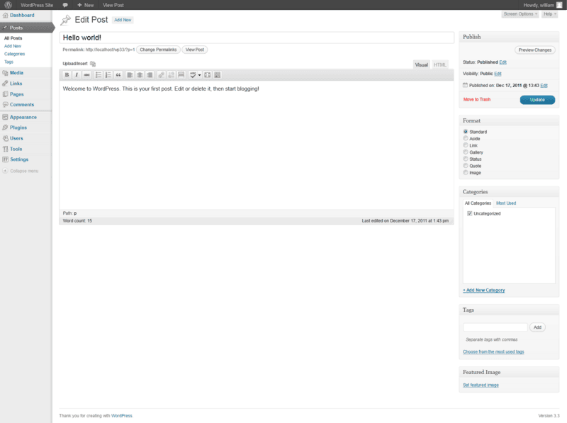This screenshot has width=567, height=423.
Task: Click the Appearance sidebar icon
Action: pos(5,117)
